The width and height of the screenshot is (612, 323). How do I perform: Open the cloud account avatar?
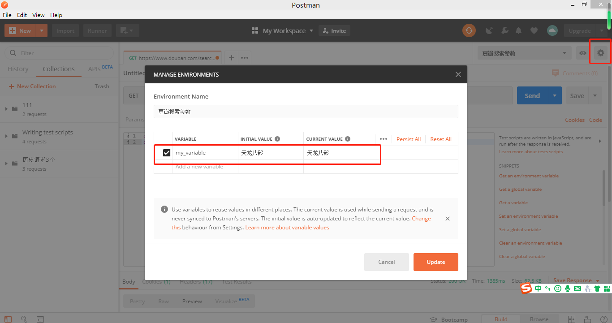click(552, 30)
